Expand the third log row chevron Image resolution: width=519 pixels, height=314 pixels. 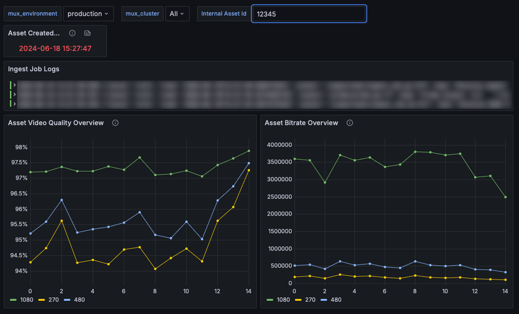tap(14, 103)
